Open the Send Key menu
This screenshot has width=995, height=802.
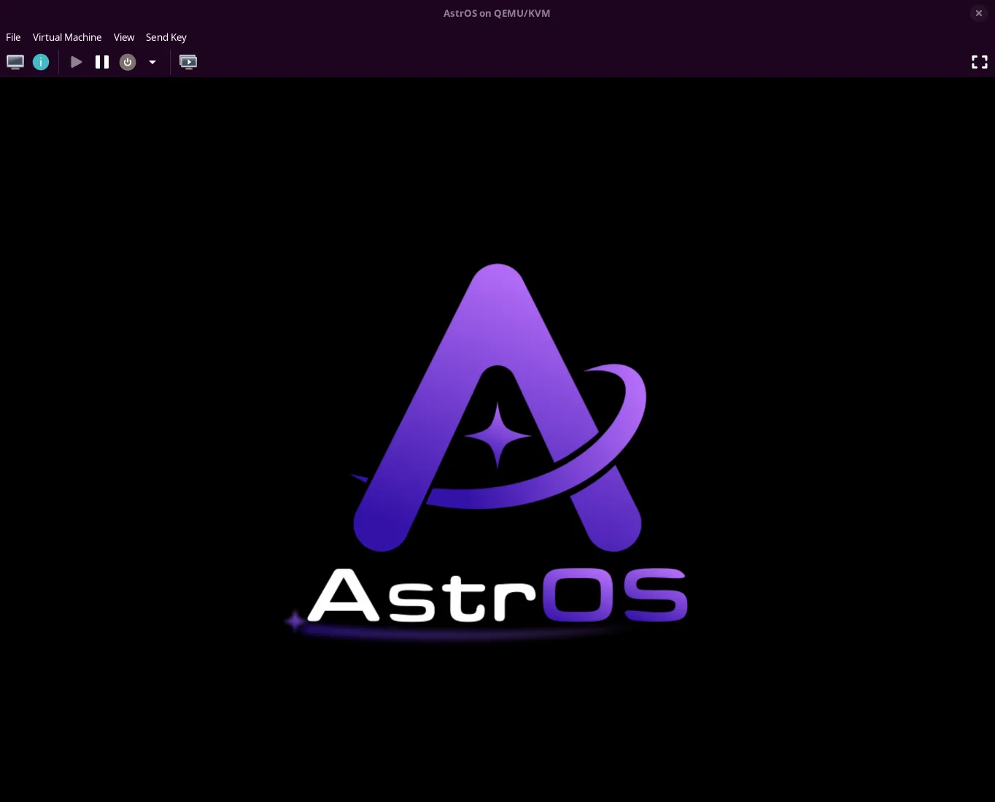coord(166,37)
